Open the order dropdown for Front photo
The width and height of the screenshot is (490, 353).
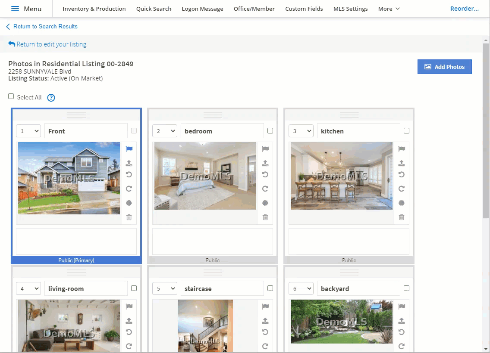[x=28, y=131]
